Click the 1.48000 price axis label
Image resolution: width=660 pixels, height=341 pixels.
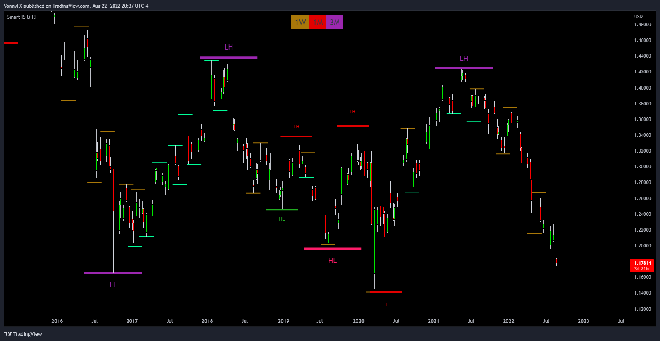[643, 25]
